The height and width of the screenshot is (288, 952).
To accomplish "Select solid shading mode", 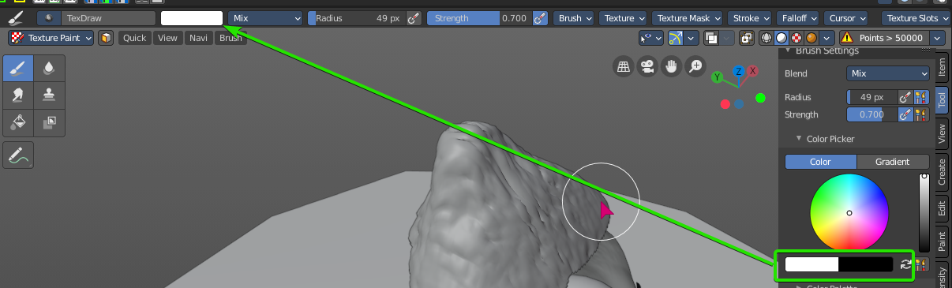I will click(x=781, y=38).
